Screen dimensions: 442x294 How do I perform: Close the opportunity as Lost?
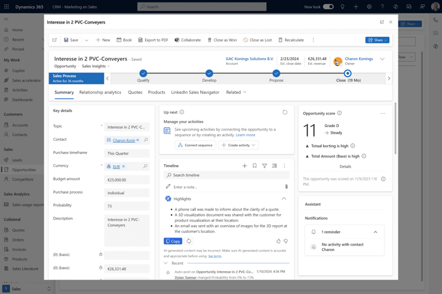(x=257, y=40)
